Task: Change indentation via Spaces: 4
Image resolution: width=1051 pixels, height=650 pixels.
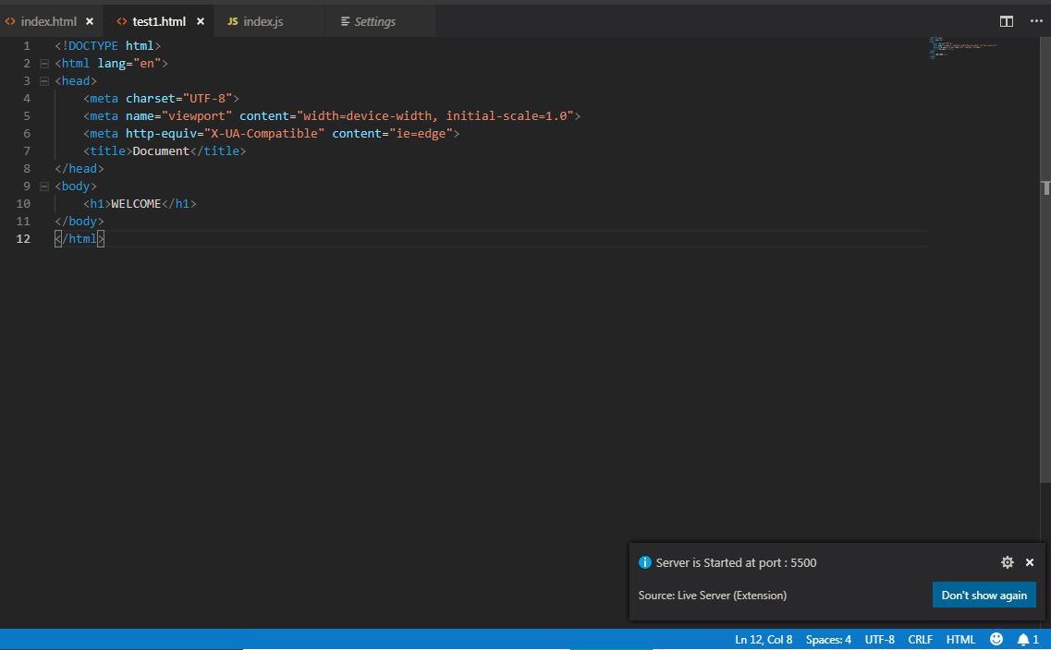Action: pos(828,639)
